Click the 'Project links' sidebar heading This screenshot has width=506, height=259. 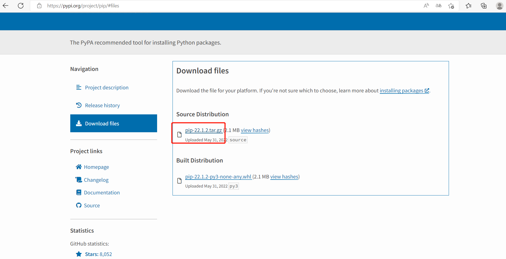(x=86, y=151)
